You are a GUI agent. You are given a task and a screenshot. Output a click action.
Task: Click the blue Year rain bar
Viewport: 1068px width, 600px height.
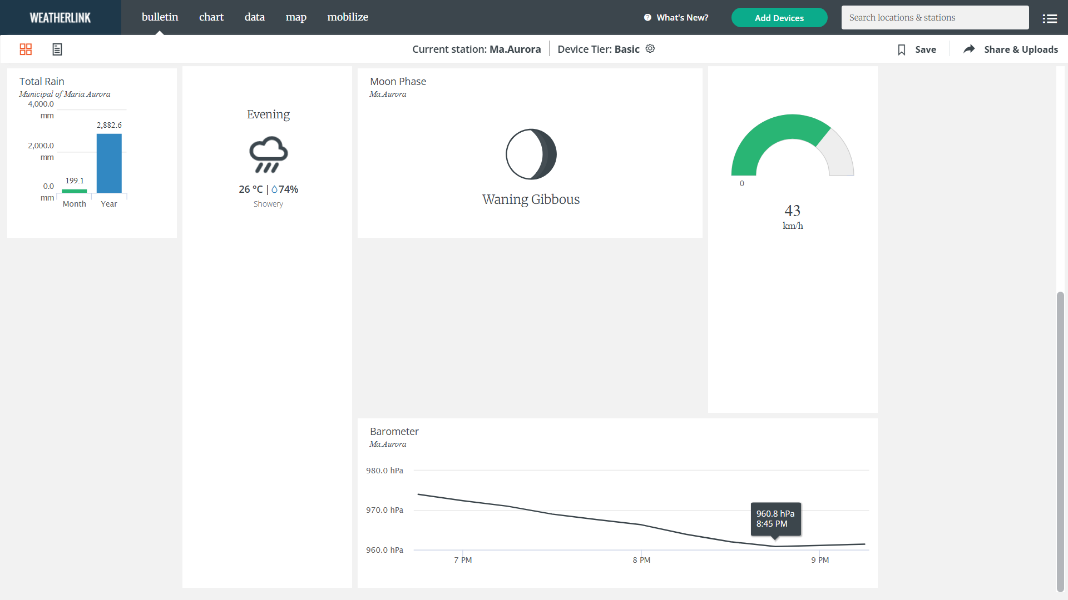pos(109,163)
